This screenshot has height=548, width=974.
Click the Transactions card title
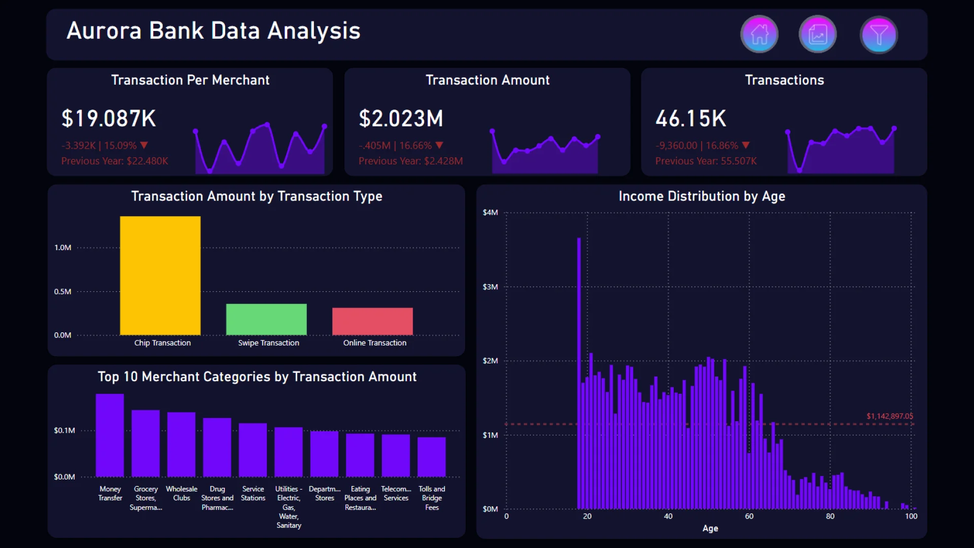[784, 80]
